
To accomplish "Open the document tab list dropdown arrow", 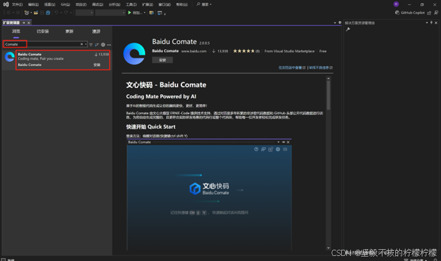I will pyautogui.click(x=335, y=22).
